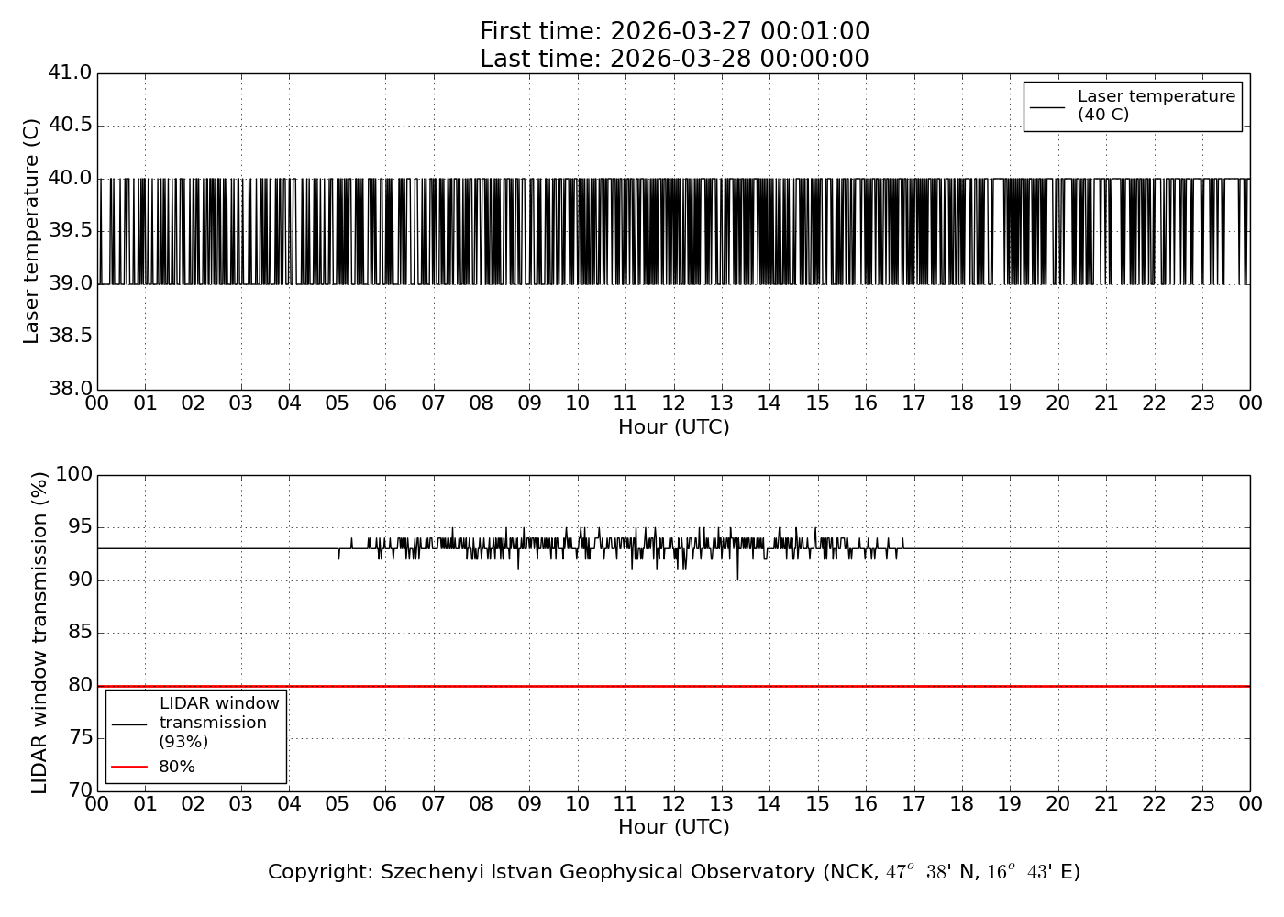Select the Laser temperature legend entry text
Image resolution: width=1284 pixels, height=917 pixels.
coord(1156,105)
